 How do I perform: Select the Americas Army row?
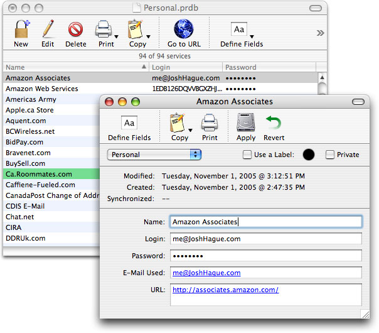pos(51,99)
